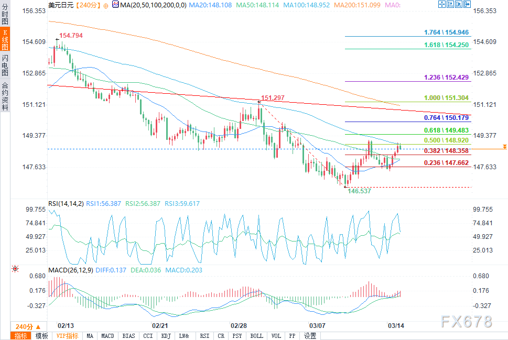
Task: Click the red sun-shaped icon beside the MACD panel
Action: tap(15, 269)
